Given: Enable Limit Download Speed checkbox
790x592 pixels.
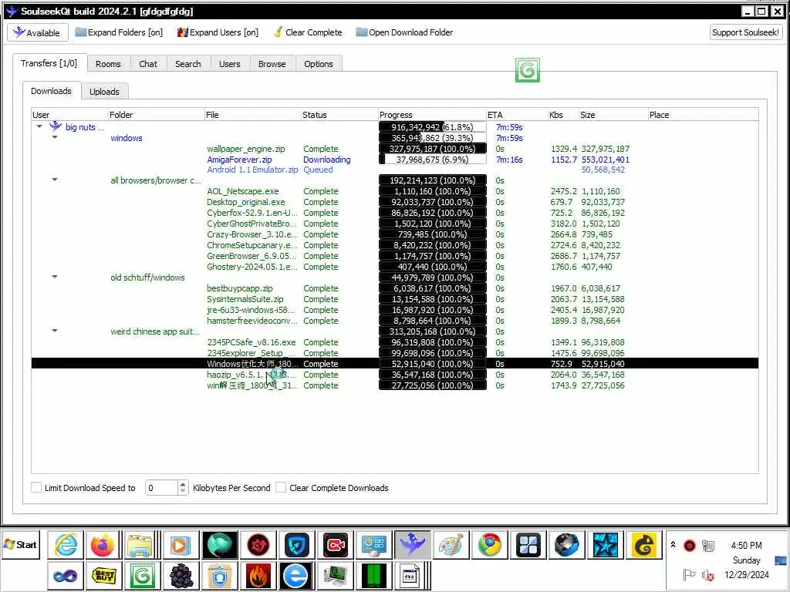Looking at the screenshot, I should coord(36,487).
